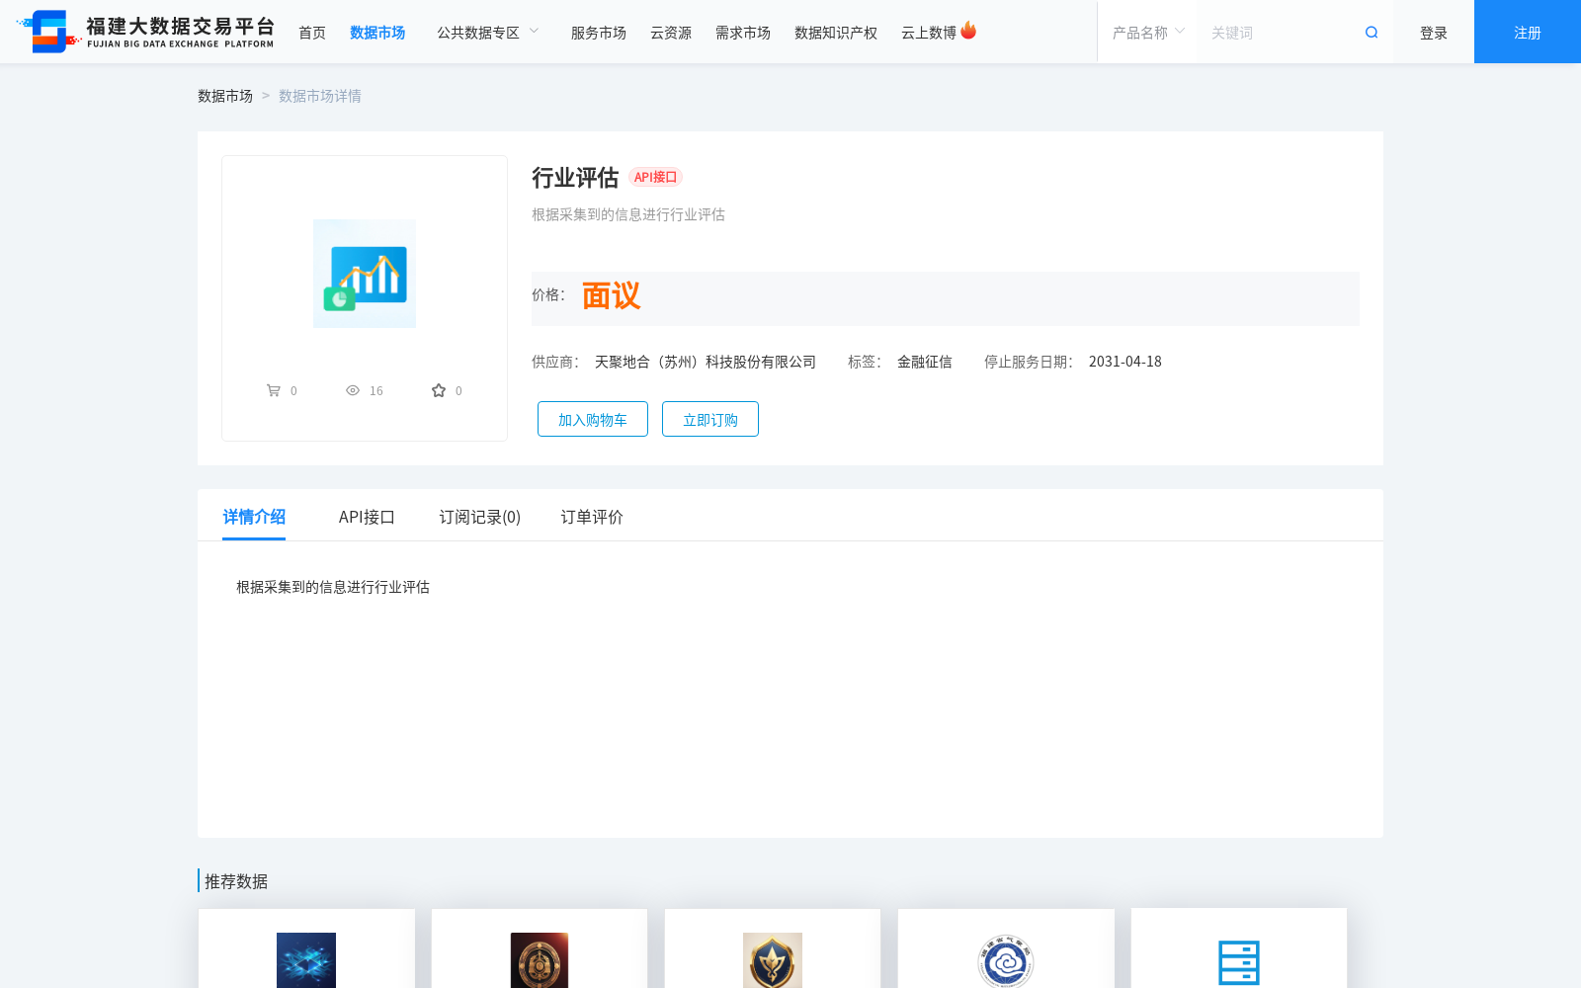Click the blue 注册 button
Image resolution: width=1581 pixels, height=988 pixels.
click(x=1528, y=32)
